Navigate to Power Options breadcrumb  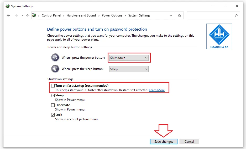112,15
